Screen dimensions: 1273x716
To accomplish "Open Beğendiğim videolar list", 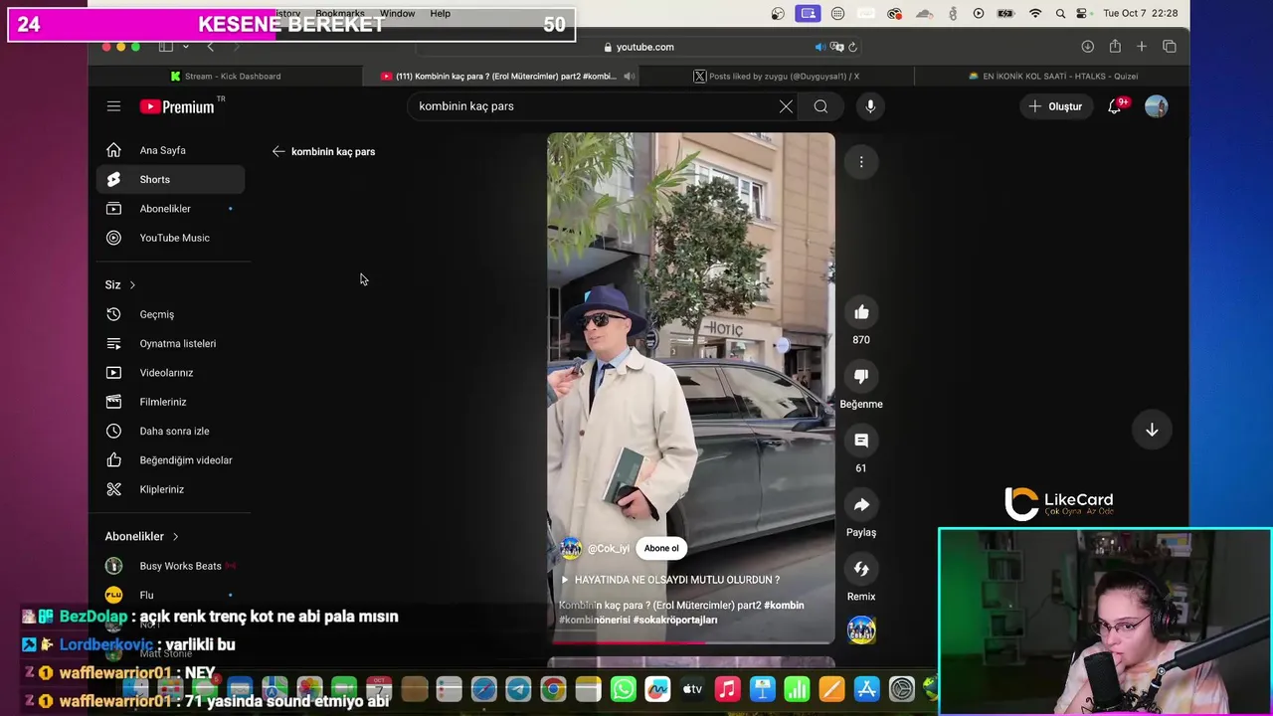I will (171, 460).
